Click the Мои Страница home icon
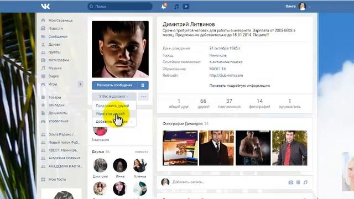Viewport: 354px width, 199px height. pyautogui.click(x=43, y=20)
